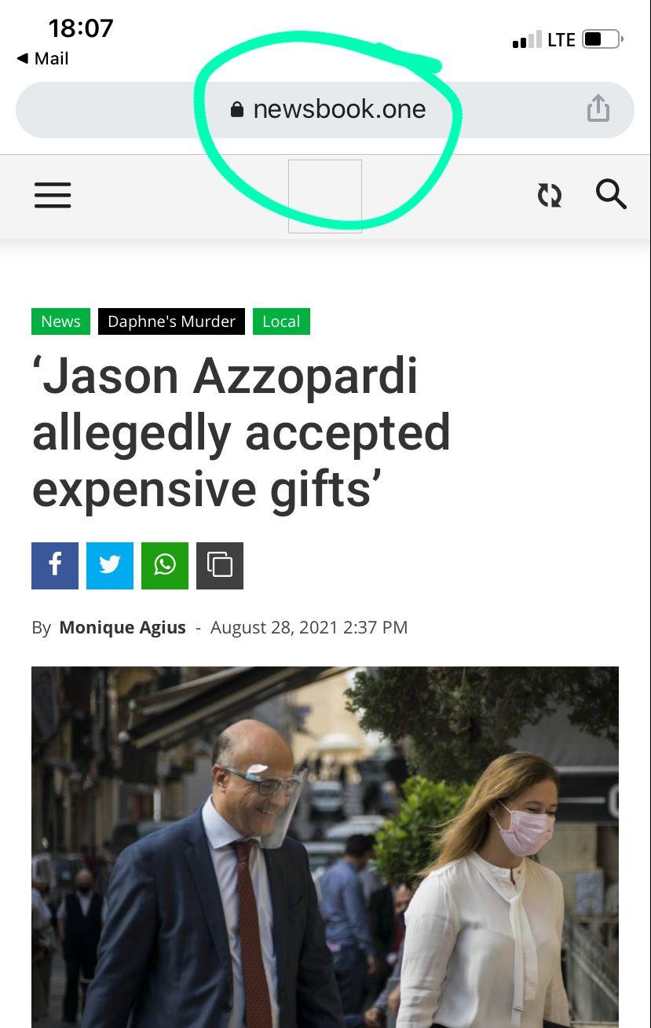
Task: Open the site search magnifier
Action: [611, 194]
